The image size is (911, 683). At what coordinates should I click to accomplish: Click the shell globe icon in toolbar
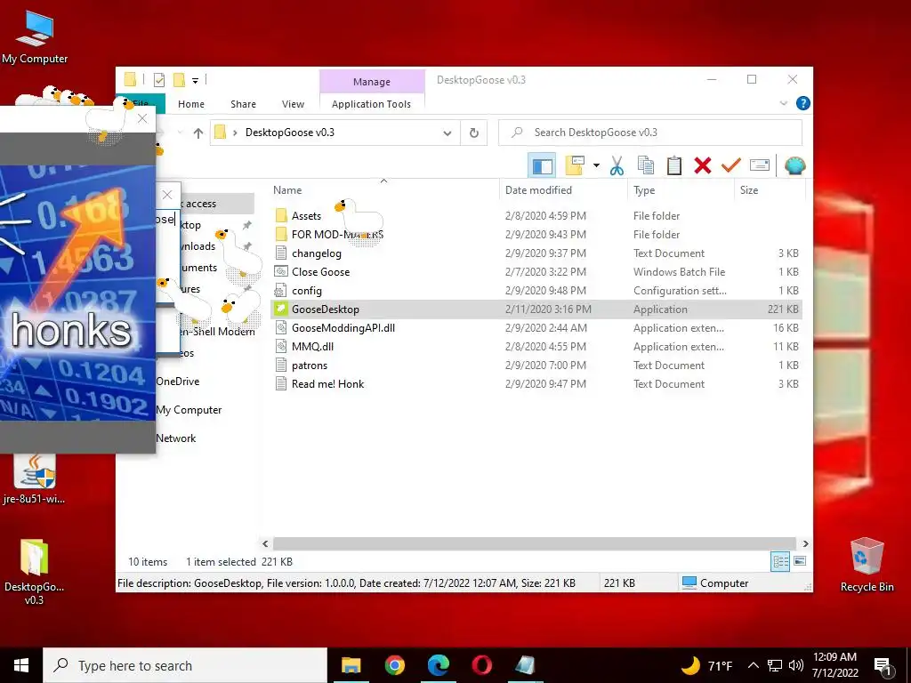click(794, 166)
